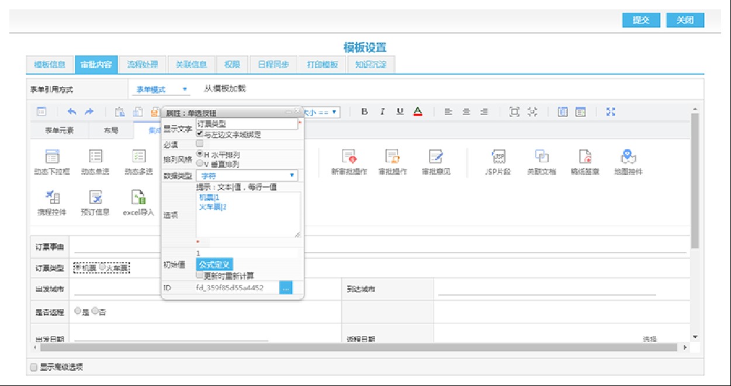Screen dimensions: 731x386
Task: Switch to the 流程处理 tab
Action: (143, 65)
